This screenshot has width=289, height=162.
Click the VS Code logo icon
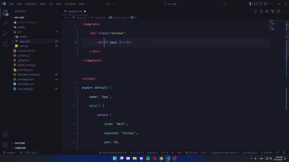coord(4,4)
